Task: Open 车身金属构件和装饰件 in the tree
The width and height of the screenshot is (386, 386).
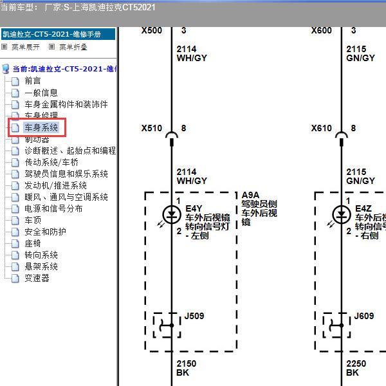Action: point(66,104)
